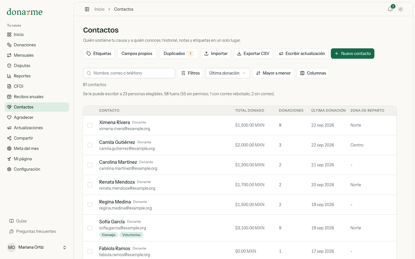
Task: Open Mi página from sidebar
Action: pos(37,159)
